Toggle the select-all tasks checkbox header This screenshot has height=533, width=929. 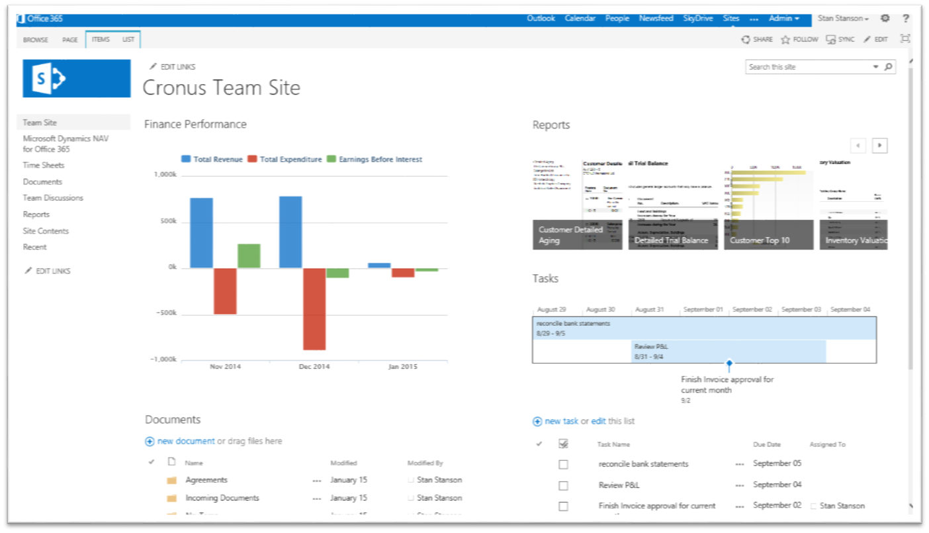tap(564, 444)
